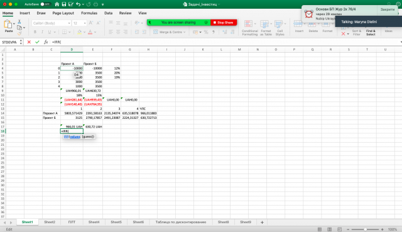Viewport: 402px width, 232px height.
Task: Decrease font size with smaller A
Action: pos(98,23)
